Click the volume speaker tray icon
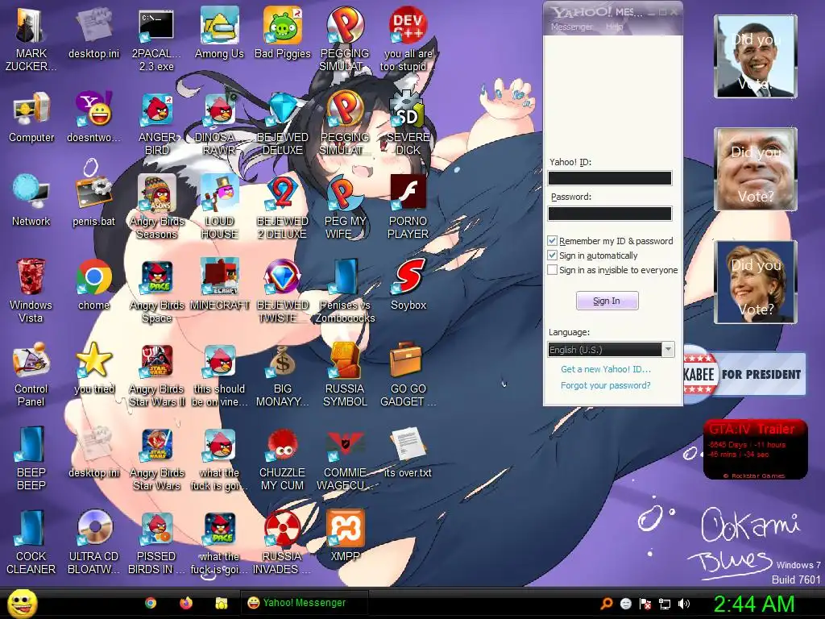825x619 pixels. pos(684,604)
